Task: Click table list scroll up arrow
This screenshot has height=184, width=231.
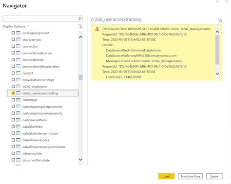Action: coord(80,37)
